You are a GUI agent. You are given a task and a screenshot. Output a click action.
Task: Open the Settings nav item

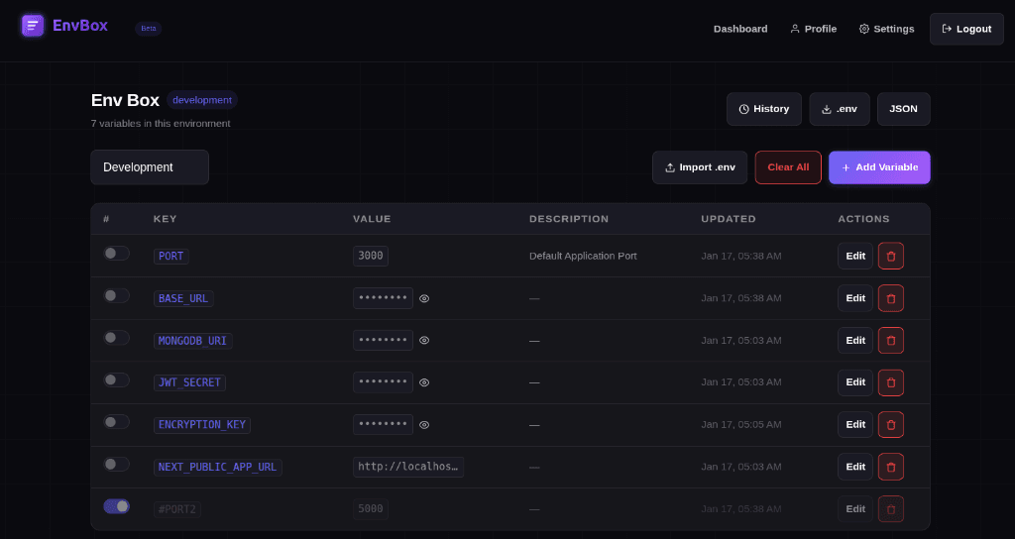tap(886, 29)
